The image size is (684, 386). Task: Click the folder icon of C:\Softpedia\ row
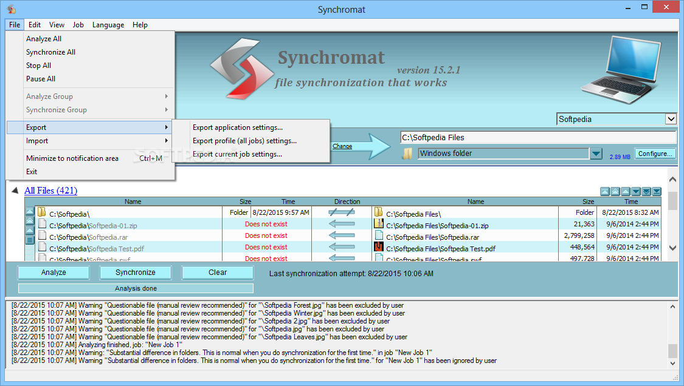[42, 212]
